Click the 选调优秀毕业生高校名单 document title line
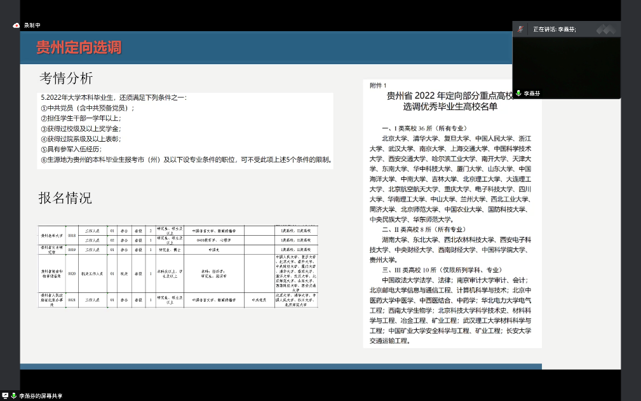The width and height of the screenshot is (641, 401). pos(450,107)
